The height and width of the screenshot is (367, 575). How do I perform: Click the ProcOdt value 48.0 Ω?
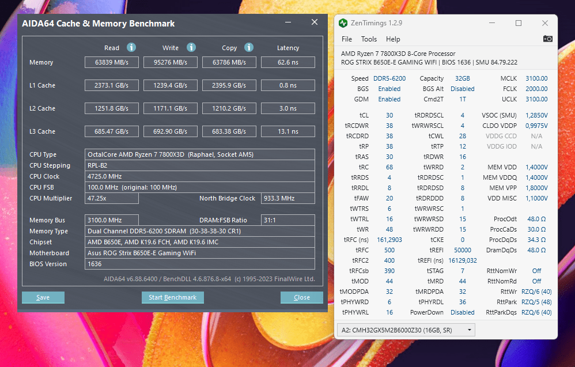536,219
